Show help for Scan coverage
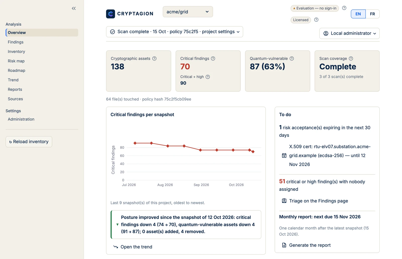402x259 pixels. [x=351, y=58]
